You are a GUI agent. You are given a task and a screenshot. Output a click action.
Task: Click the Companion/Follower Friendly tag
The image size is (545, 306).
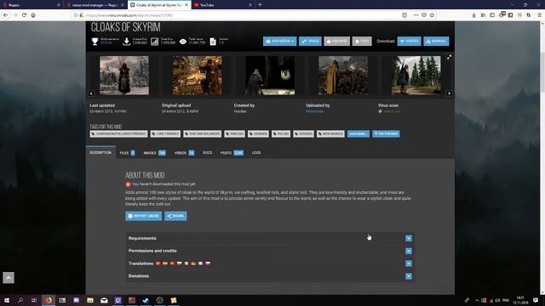click(x=118, y=134)
